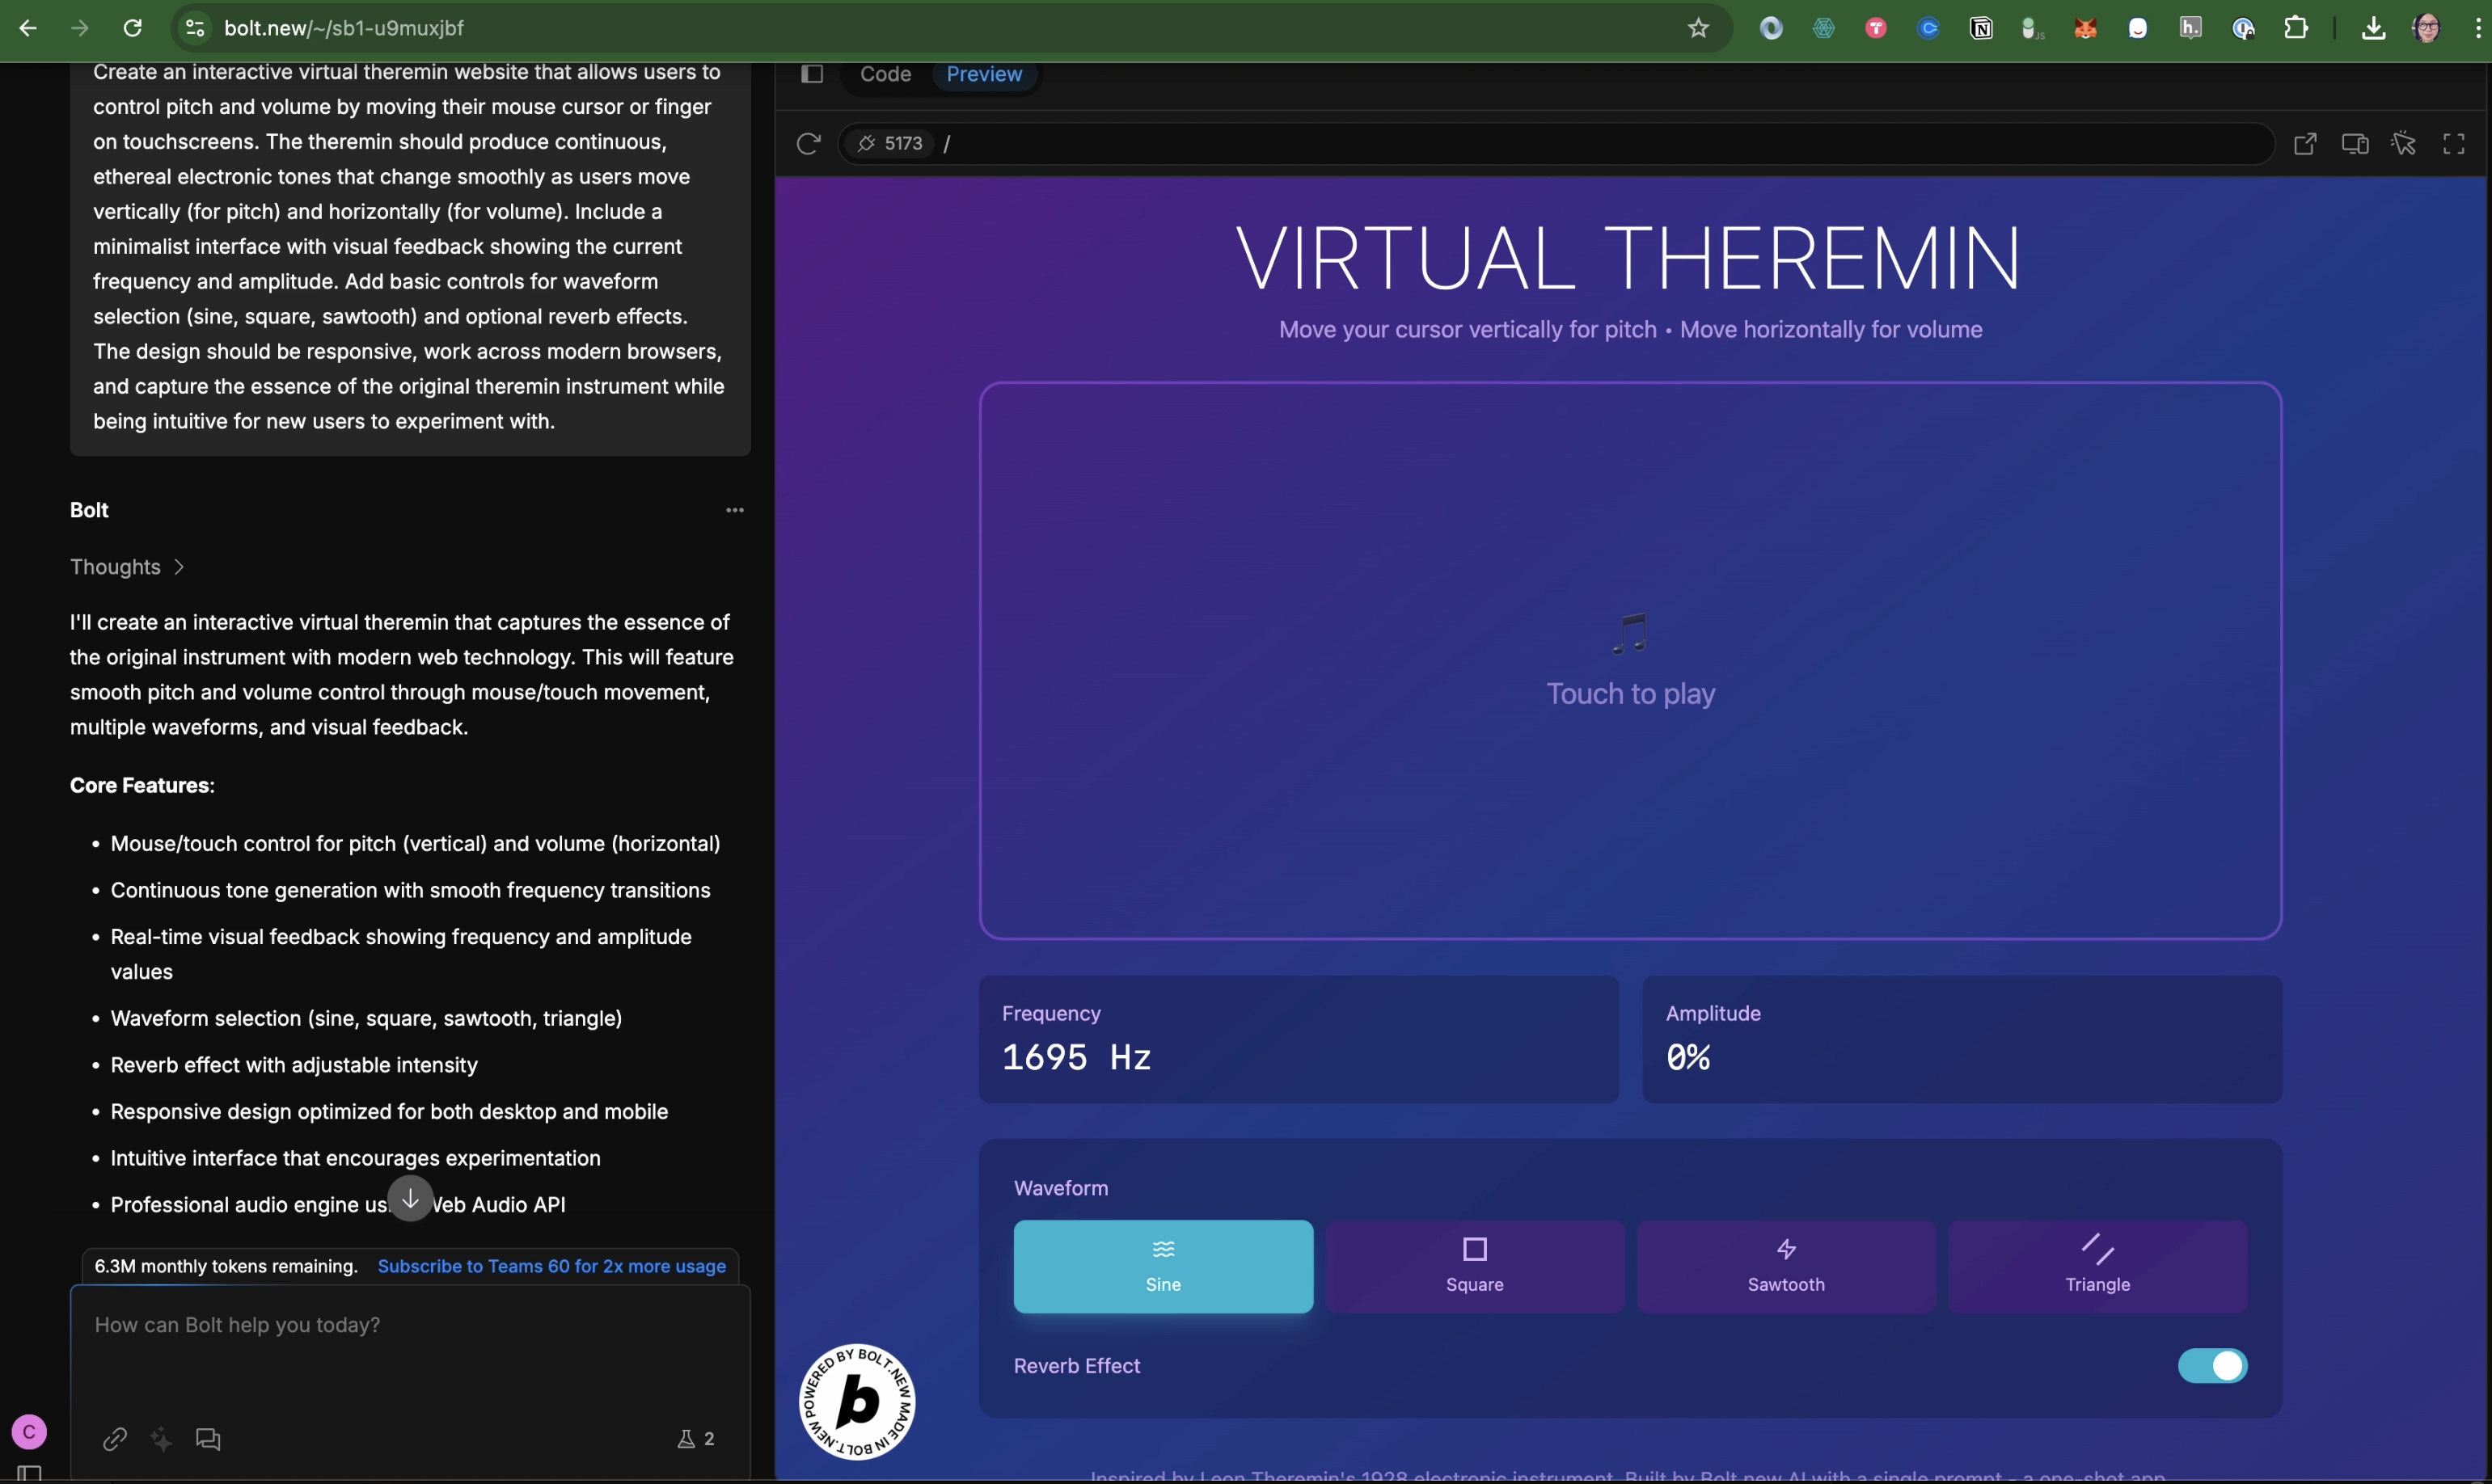2492x1484 pixels.
Task: Switch to the Code tab
Action: click(885, 74)
